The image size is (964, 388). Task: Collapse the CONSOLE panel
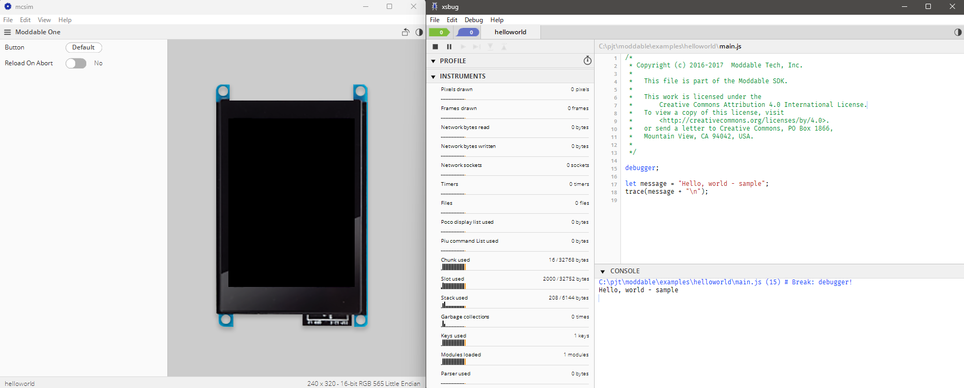[602, 272]
